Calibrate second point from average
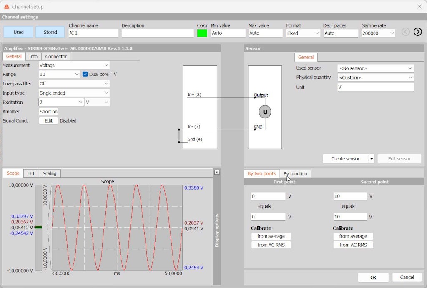The height and width of the screenshot is (288, 427). pyautogui.click(x=353, y=236)
